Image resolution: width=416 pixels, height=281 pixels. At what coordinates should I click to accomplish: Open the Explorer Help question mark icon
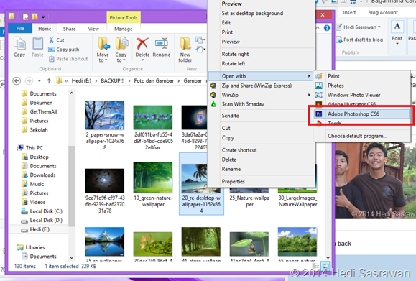click(x=327, y=28)
